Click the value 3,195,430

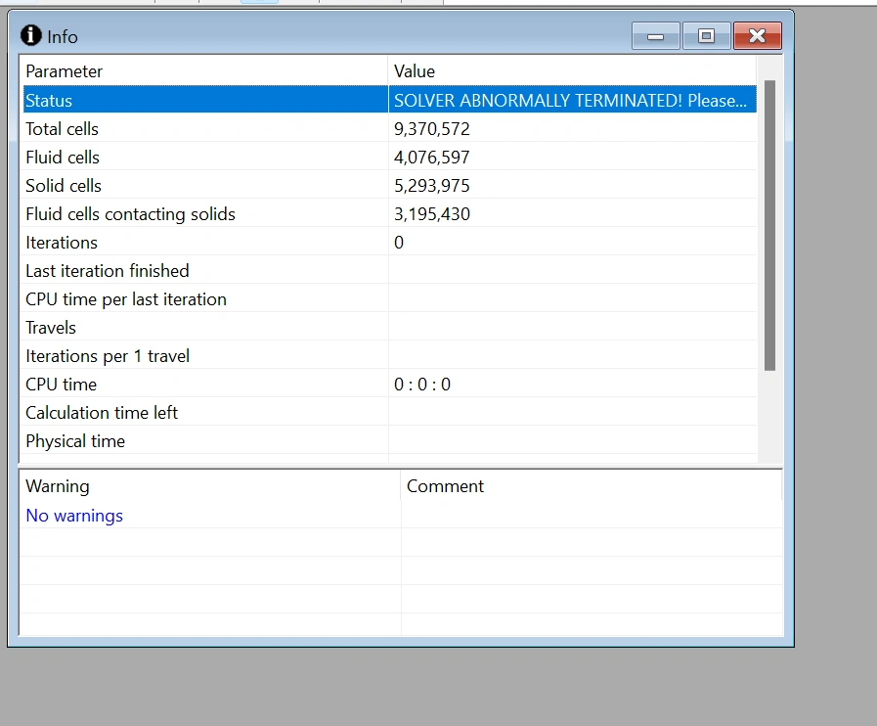click(x=432, y=214)
